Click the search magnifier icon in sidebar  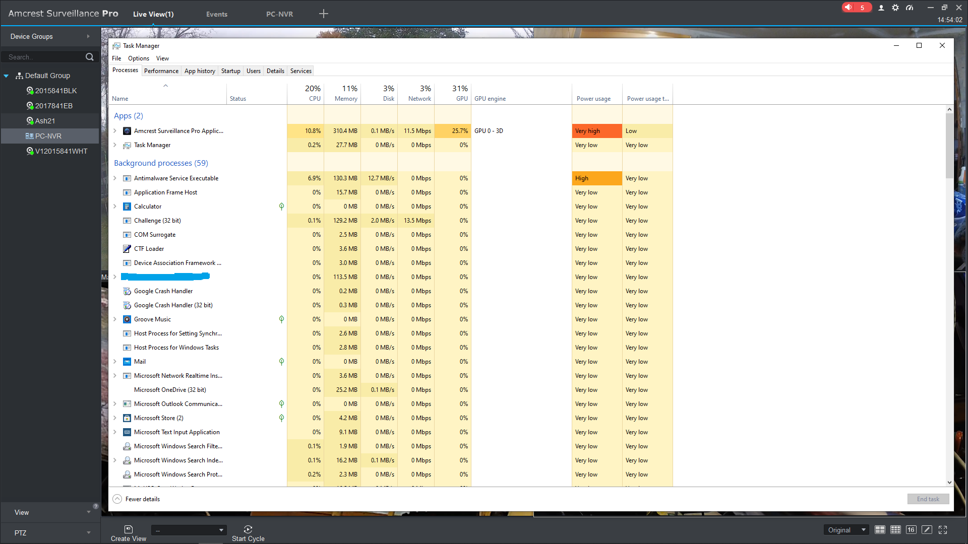[90, 57]
